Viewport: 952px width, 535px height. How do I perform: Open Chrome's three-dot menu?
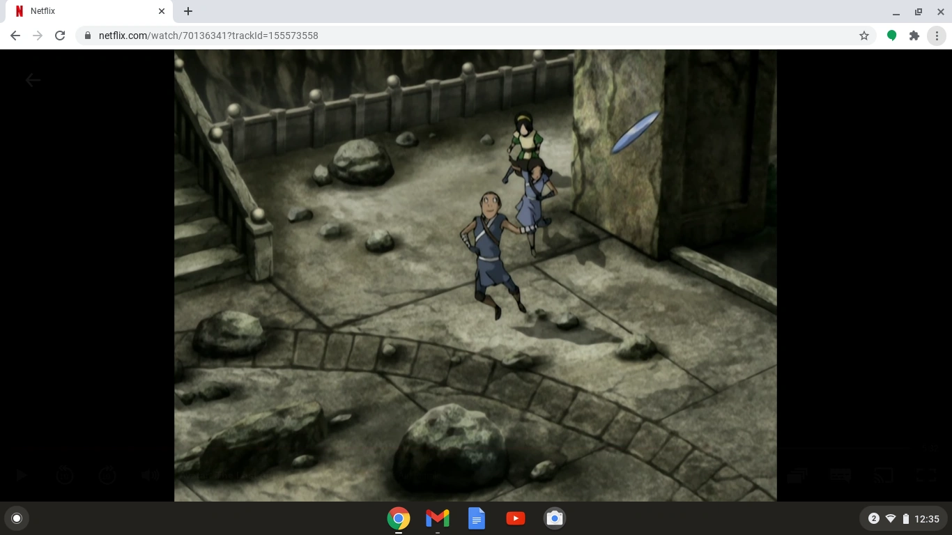937,35
